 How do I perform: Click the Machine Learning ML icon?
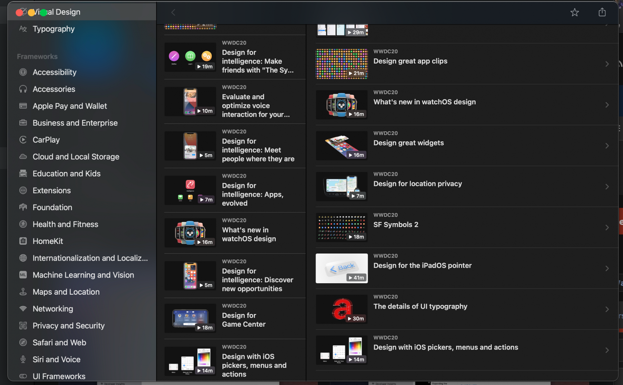point(23,275)
